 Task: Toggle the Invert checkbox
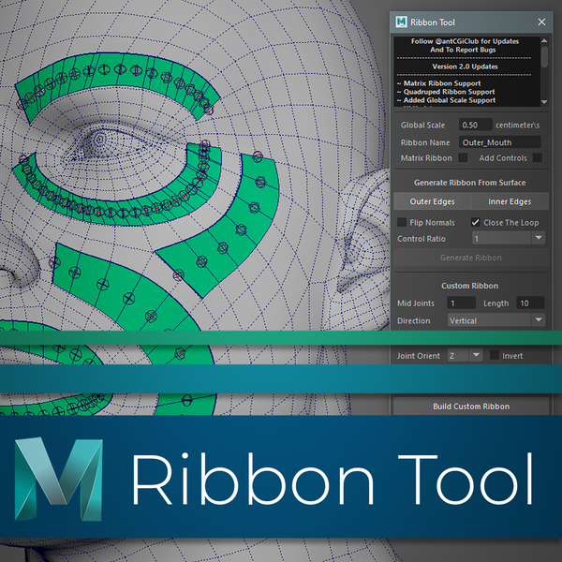click(495, 355)
